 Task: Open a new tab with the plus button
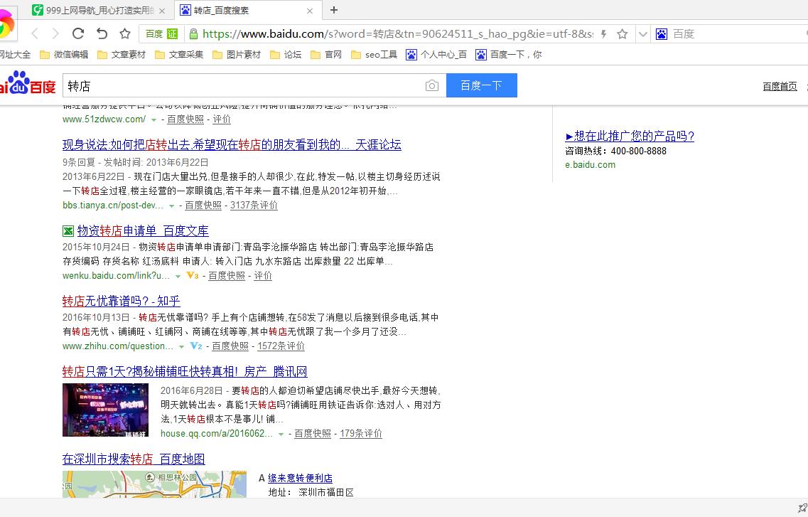point(334,10)
